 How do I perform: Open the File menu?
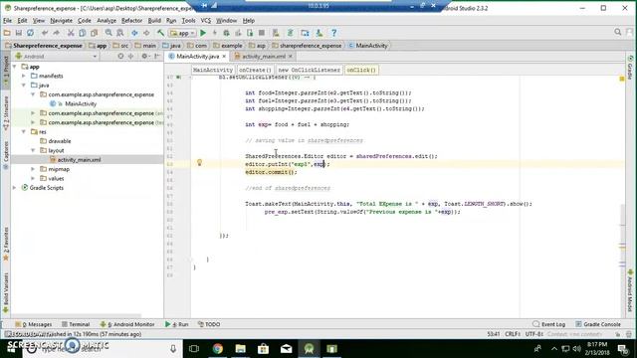tap(7, 20)
